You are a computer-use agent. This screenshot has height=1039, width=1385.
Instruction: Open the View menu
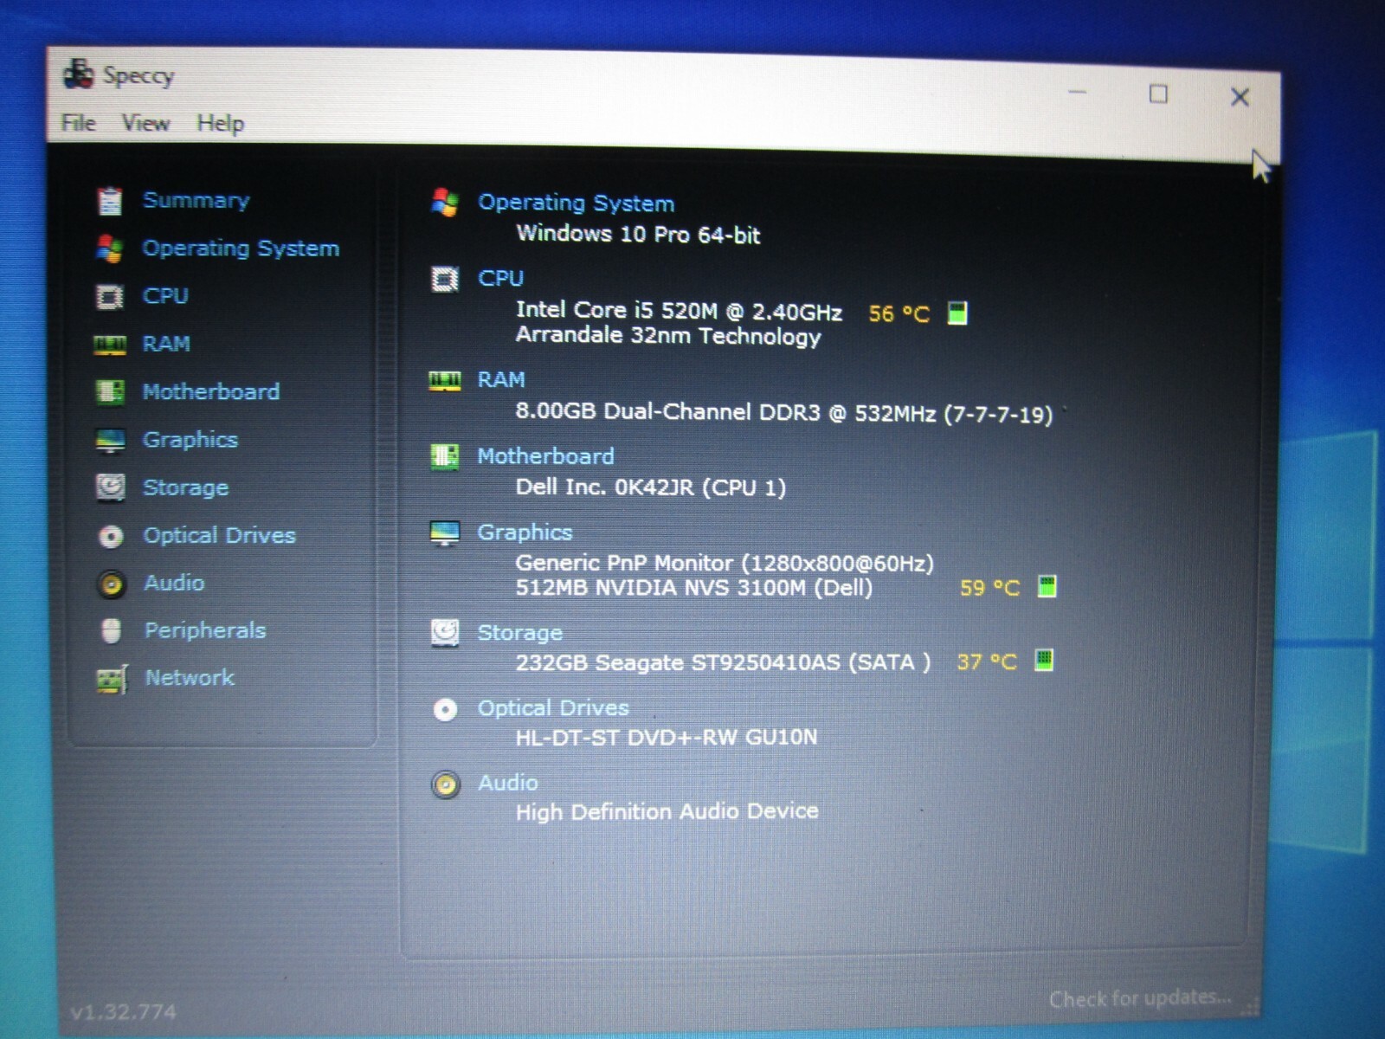[145, 124]
